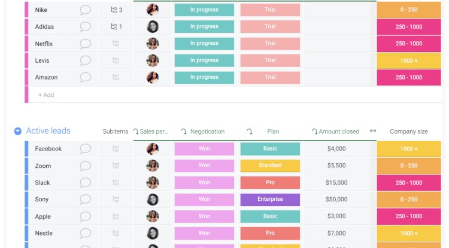Open Nike's In progress status cell

(204, 10)
